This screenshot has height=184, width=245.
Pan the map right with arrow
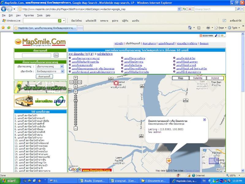click(x=80, y=82)
